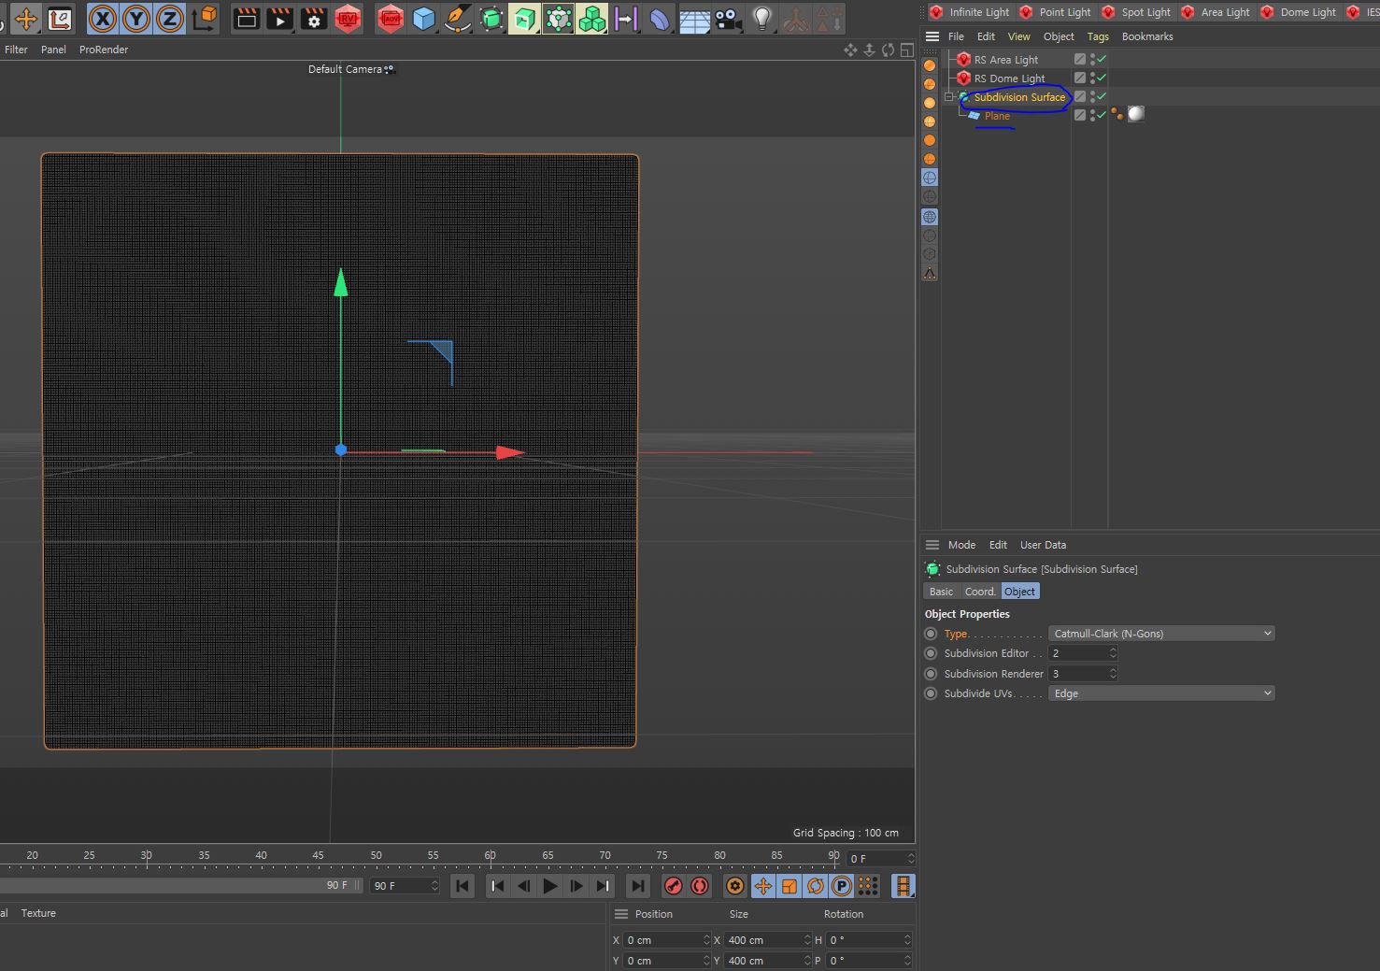This screenshot has width=1380, height=971.
Task: Click the Extrude generator icon
Action: 524,19
